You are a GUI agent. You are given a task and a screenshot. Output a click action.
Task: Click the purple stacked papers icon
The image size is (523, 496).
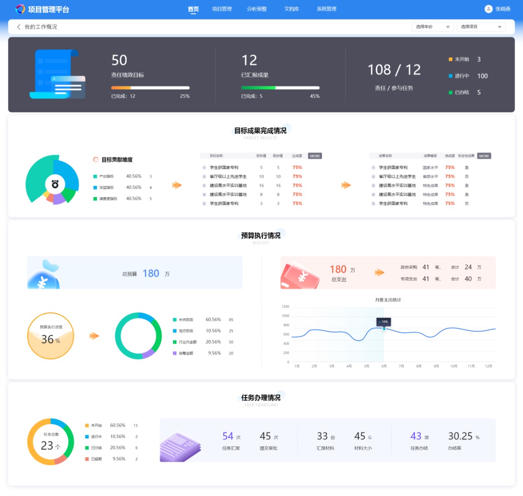pos(180,446)
